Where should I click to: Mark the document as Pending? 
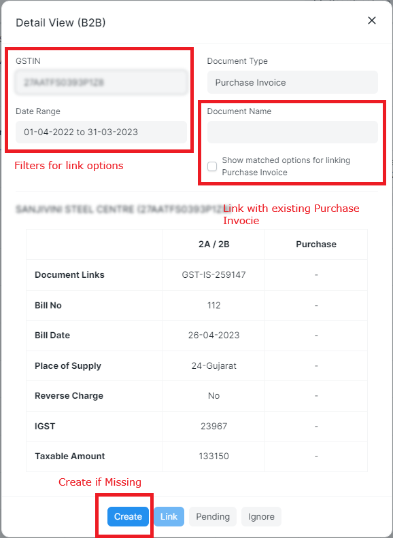tap(213, 516)
